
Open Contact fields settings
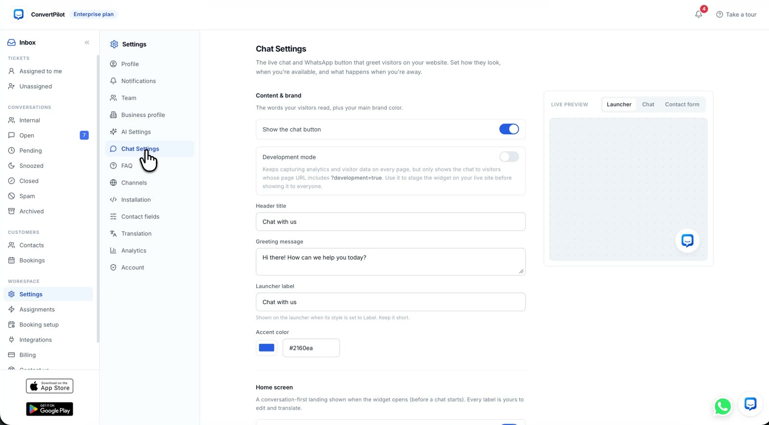click(x=149, y=217)
